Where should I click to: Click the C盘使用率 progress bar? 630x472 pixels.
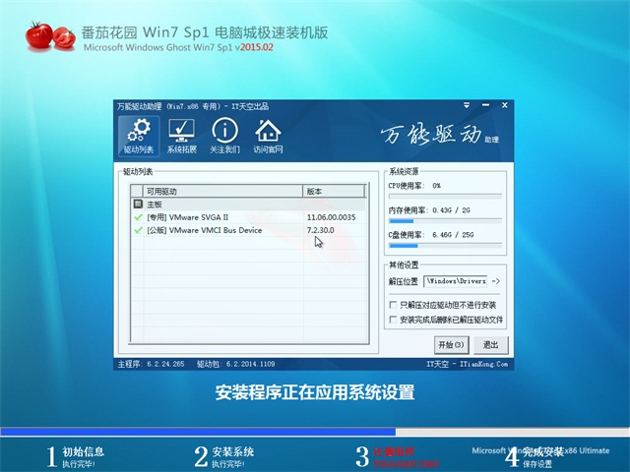tap(445, 246)
